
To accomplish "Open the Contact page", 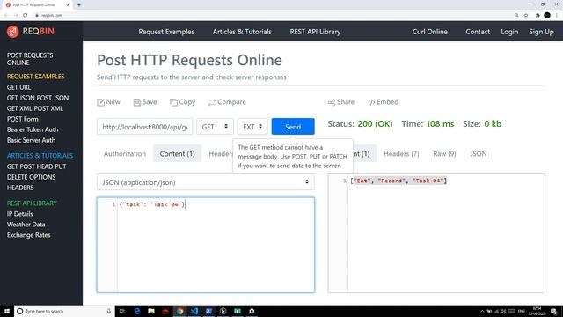I will point(478,32).
